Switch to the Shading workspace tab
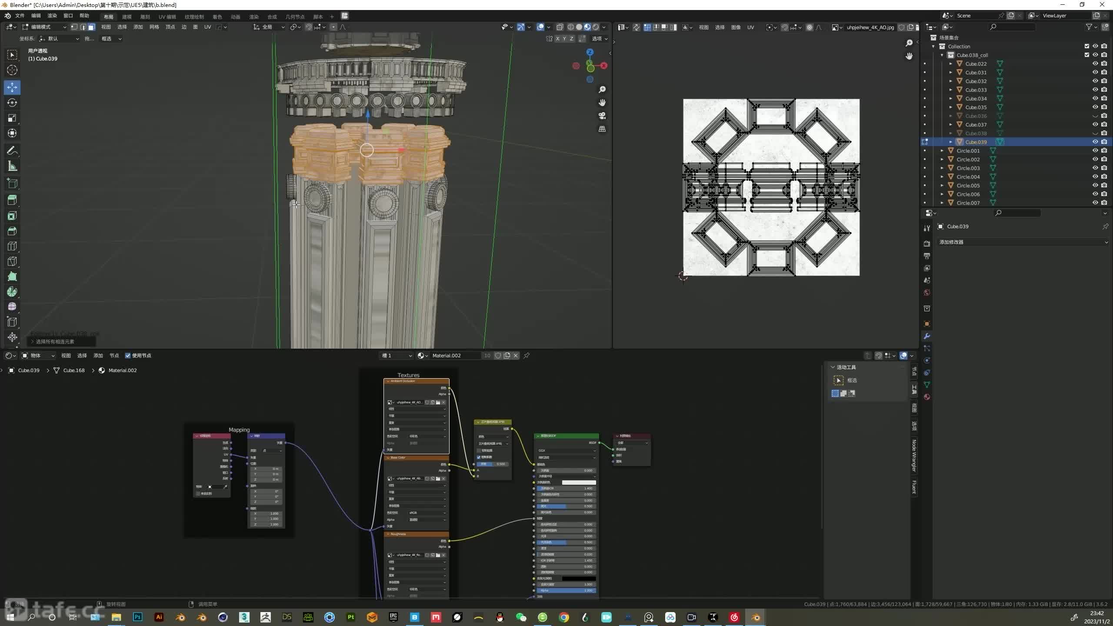The width and height of the screenshot is (1113, 626). tap(217, 17)
